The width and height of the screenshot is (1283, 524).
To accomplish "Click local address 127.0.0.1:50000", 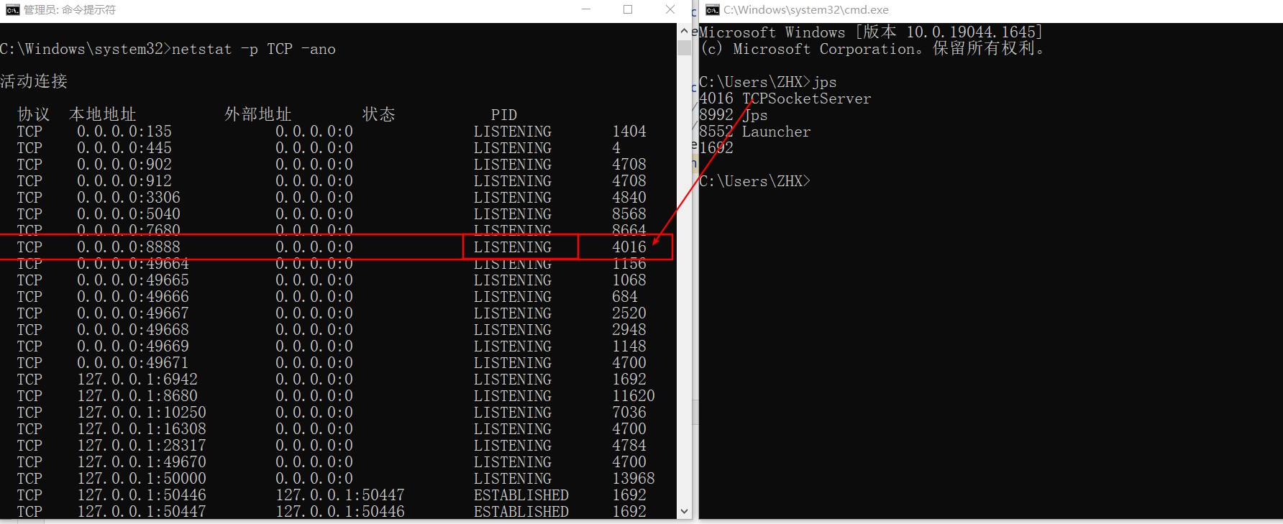I will tap(142, 479).
